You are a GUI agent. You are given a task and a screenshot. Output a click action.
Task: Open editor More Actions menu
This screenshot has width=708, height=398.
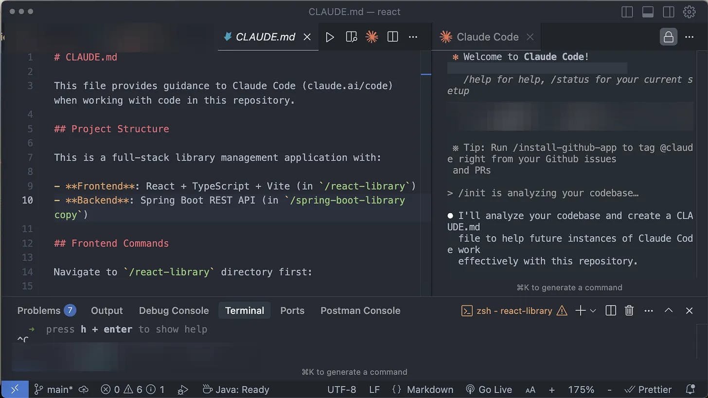(x=413, y=36)
